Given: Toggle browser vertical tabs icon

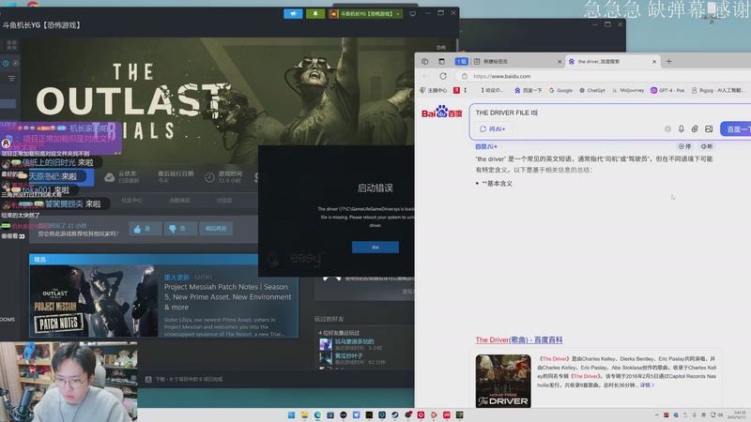Looking at the screenshot, I should [x=441, y=61].
